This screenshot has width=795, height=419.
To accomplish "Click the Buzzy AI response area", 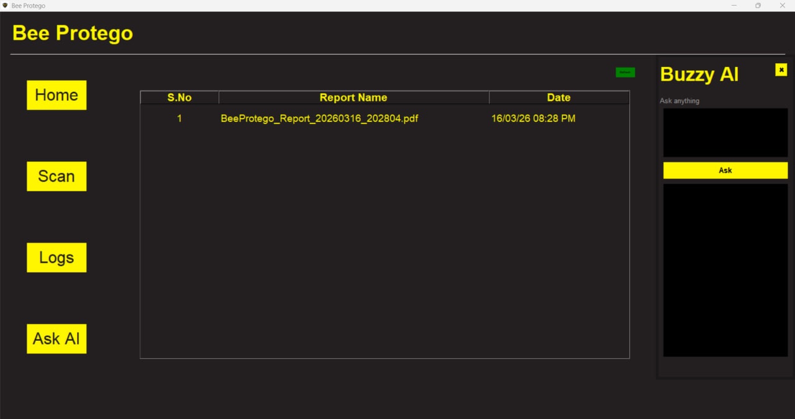I will pos(725,271).
